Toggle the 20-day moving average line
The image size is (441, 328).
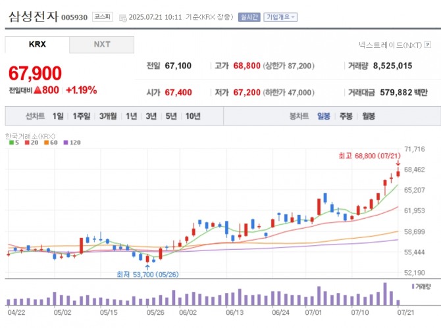pos(30,142)
